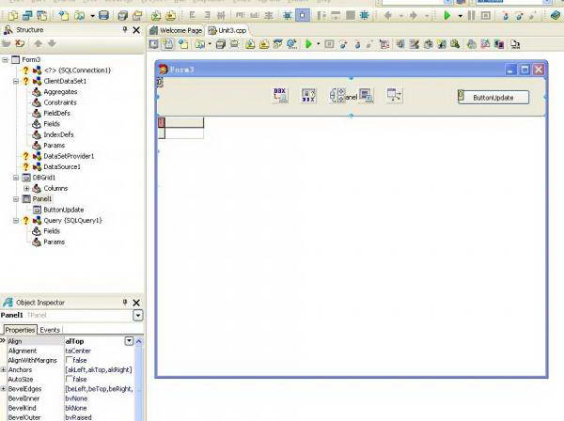Click the Structure panel's move down arrow
The image size is (564, 421).
52,43
